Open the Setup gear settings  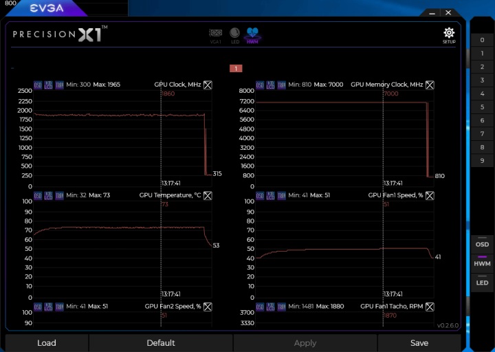coord(449,35)
